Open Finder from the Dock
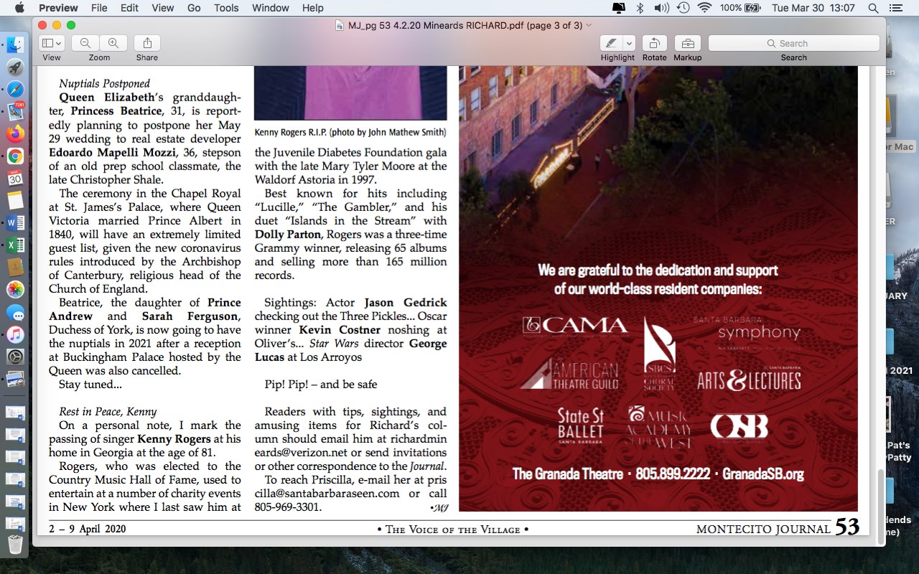This screenshot has height=574, width=919. [x=15, y=44]
